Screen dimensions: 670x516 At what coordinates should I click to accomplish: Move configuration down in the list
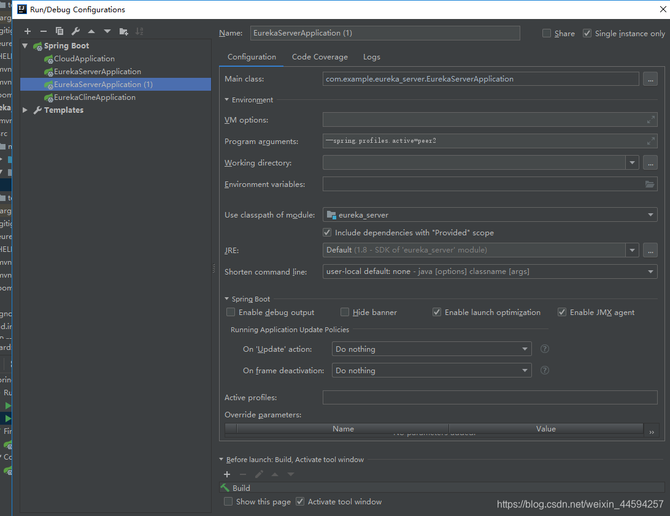(x=107, y=31)
